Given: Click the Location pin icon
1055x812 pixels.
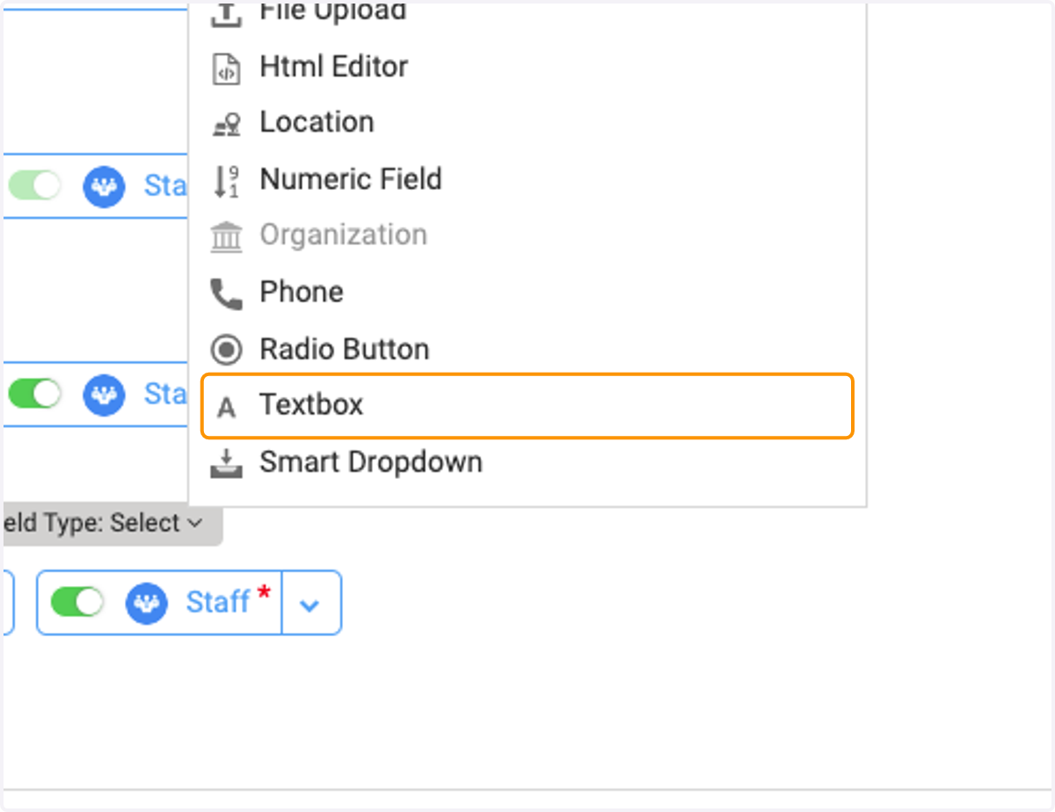Looking at the screenshot, I should pos(227,125).
